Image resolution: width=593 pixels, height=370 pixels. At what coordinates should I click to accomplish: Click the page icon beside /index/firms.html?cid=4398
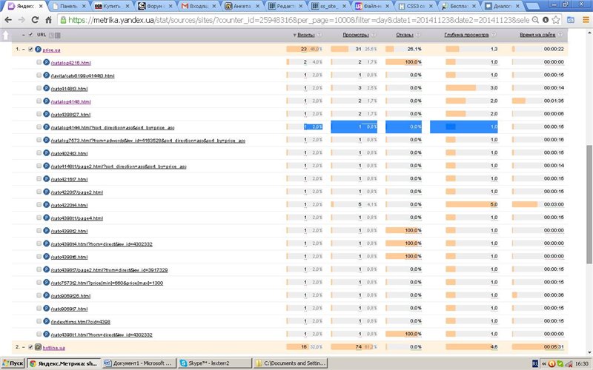46,321
